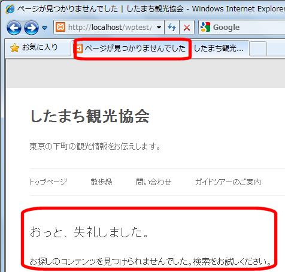
Task: Open a new blank tab
Action: (258, 49)
